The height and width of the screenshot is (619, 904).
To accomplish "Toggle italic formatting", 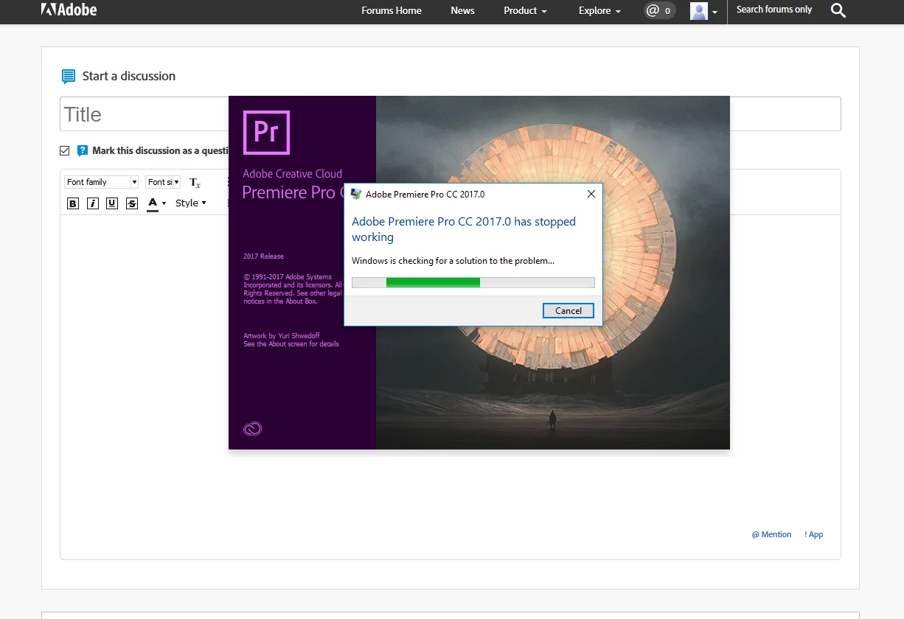I will [92, 203].
